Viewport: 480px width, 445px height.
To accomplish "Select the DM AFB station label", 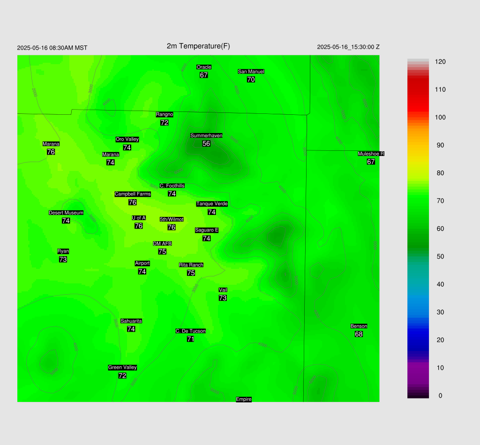I will (162, 244).
